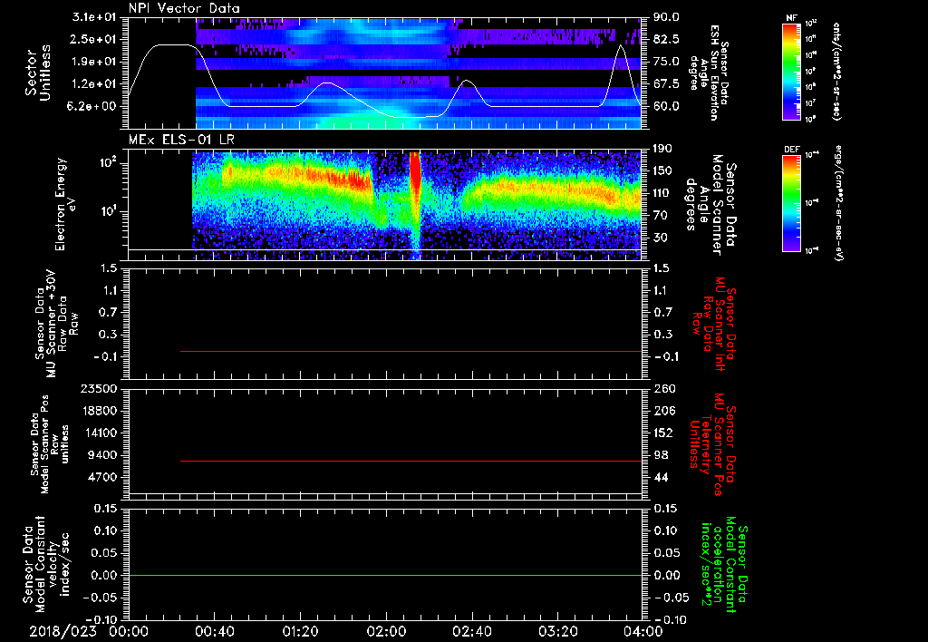Viewport: 928px width, 642px height.
Task: Click the '04:00' time tick label
Action: tap(643, 631)
